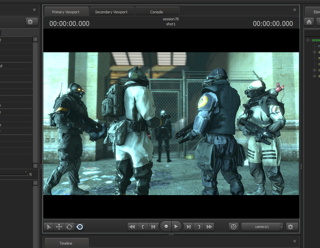This screenshot has height=248, width=320.
Task: Open the camera1 selection dropdown
Action: point(262,227)
